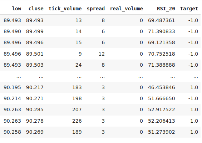Screen dimensions: 202x143
Task: Click the close value 90.278
Action: coord(35,121)
